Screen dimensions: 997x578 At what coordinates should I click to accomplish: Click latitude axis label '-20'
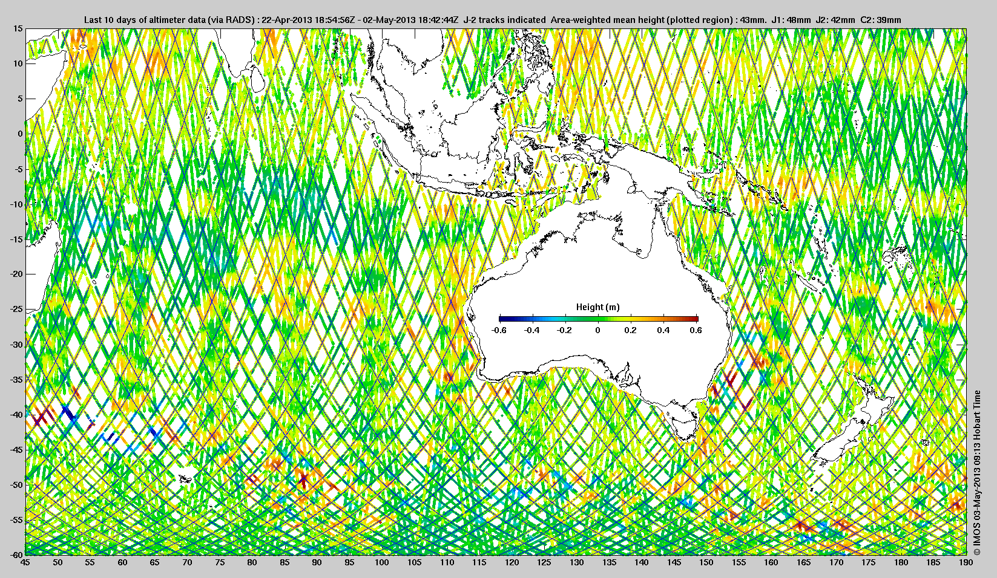pyautogui.click(x=17, y=274)
